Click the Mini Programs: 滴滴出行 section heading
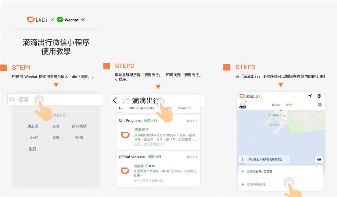Image resolution: width=337 pixels, height=197 pixels. (138, 121)
